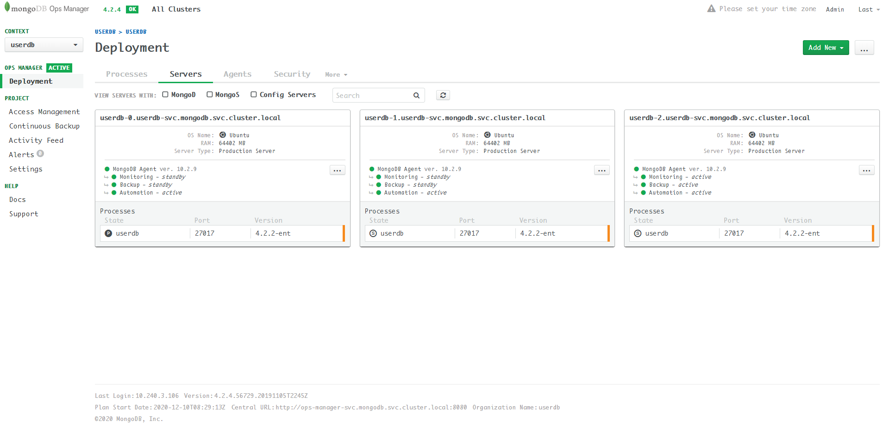Viewport: 889px width, 433px height.
Task: Click Ubuntu icon on userdb-0 server card
Action: 223,135
